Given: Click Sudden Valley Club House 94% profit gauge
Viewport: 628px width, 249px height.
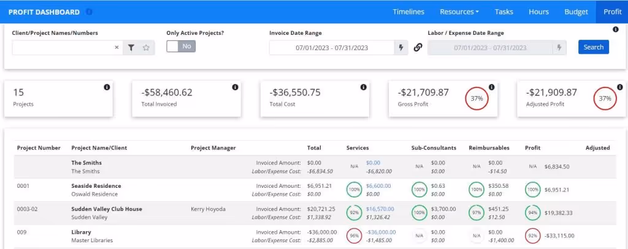Looking at the screenshot, I should point(533,213).
